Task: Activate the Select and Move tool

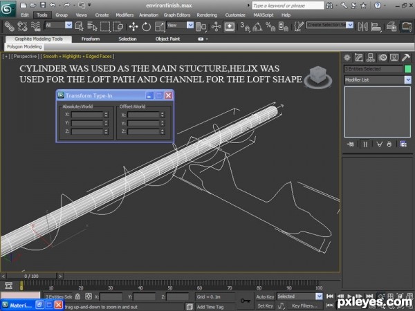Action: 133,26
